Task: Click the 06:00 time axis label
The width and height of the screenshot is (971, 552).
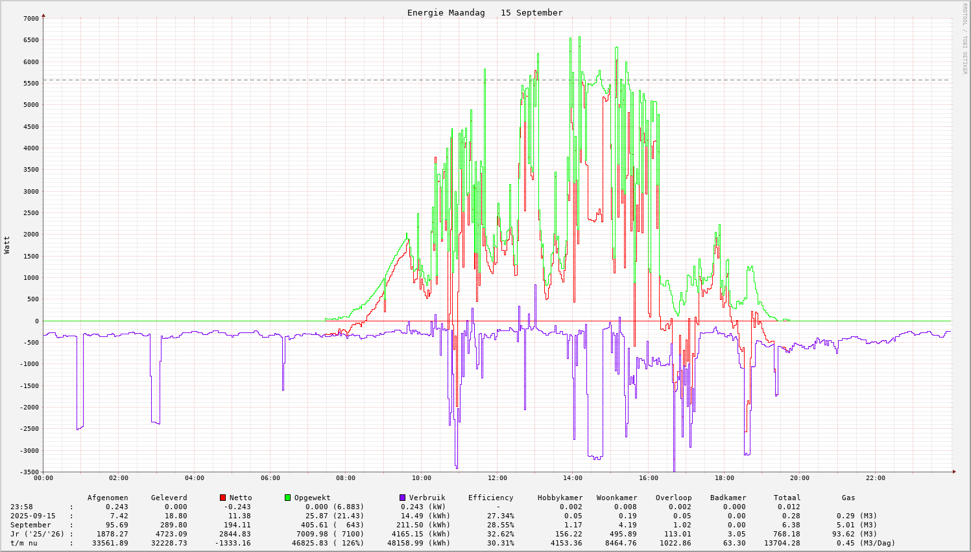Action: pos(270,478)
